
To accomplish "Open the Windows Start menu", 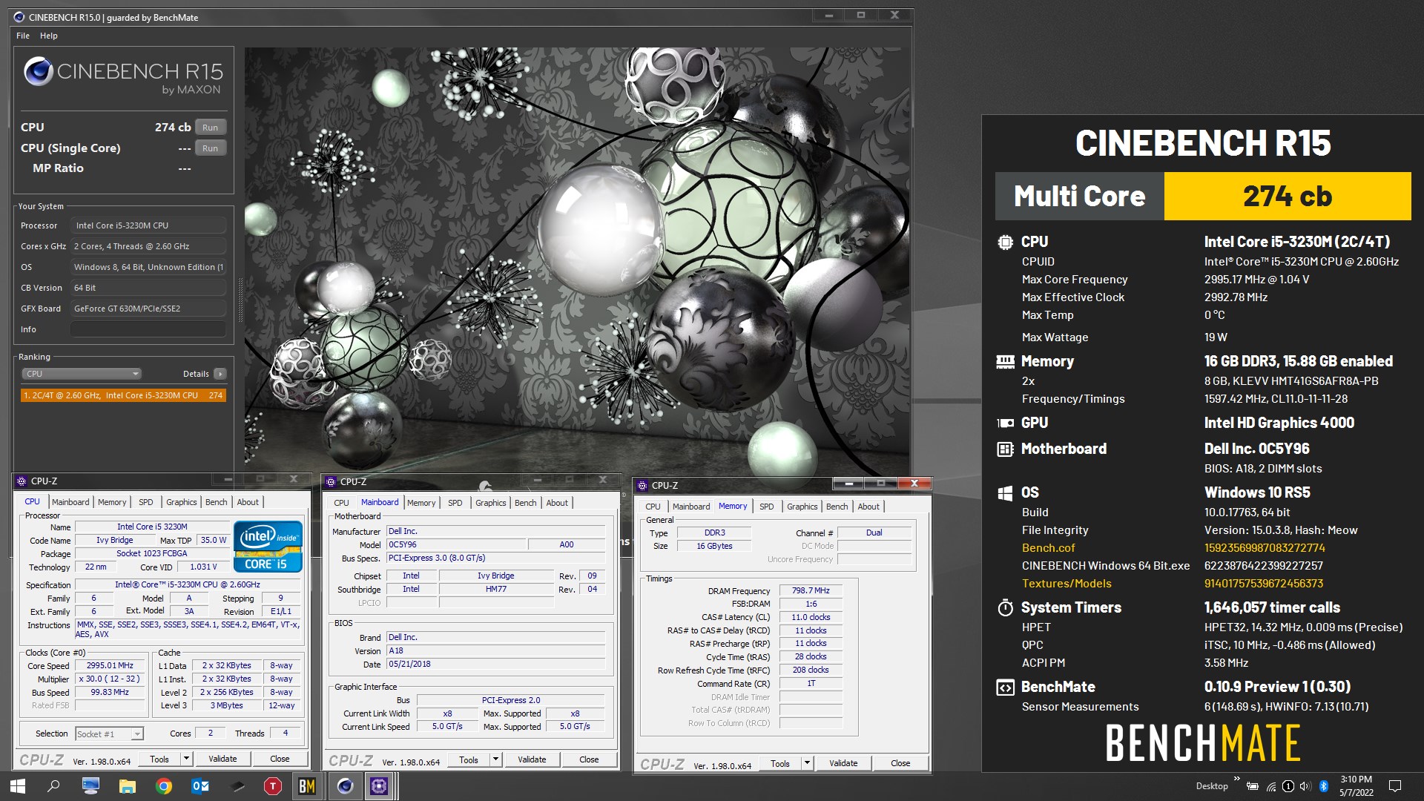I will (x=18, y=786).
